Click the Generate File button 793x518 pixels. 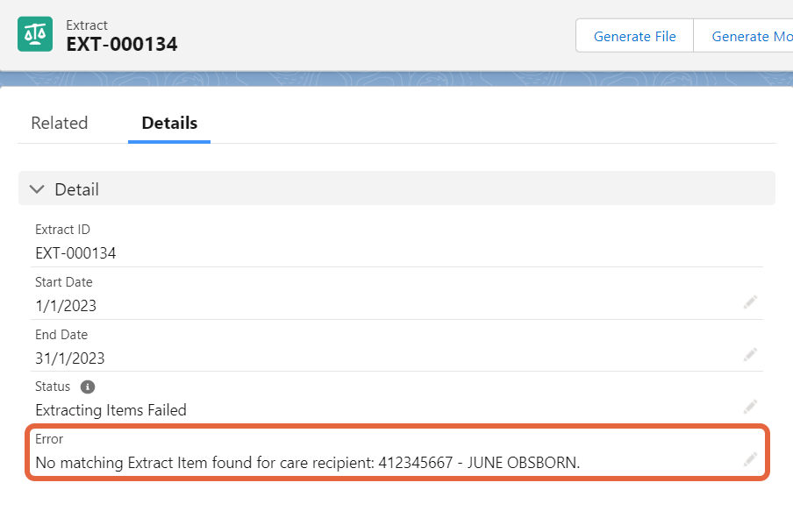634,36
